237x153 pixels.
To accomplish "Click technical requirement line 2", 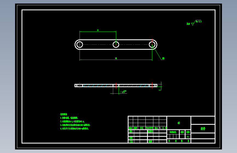I will coord(72,121).
